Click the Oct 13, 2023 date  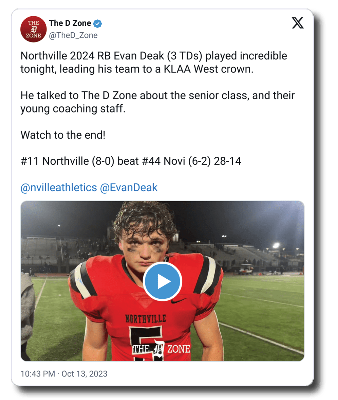click(x=84, y=374)
